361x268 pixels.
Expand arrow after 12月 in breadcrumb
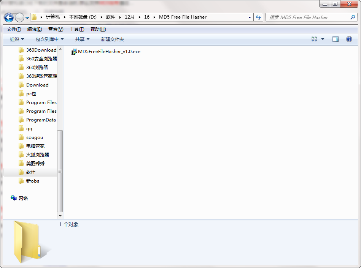139,17
